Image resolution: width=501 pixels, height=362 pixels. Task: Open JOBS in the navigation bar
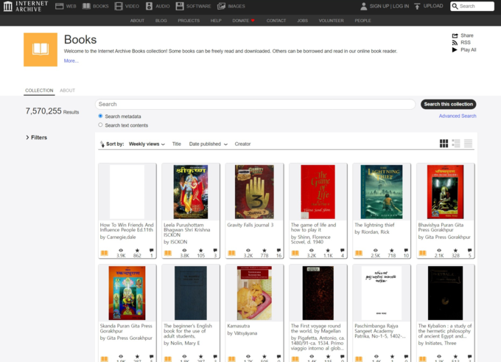point(302,21)
